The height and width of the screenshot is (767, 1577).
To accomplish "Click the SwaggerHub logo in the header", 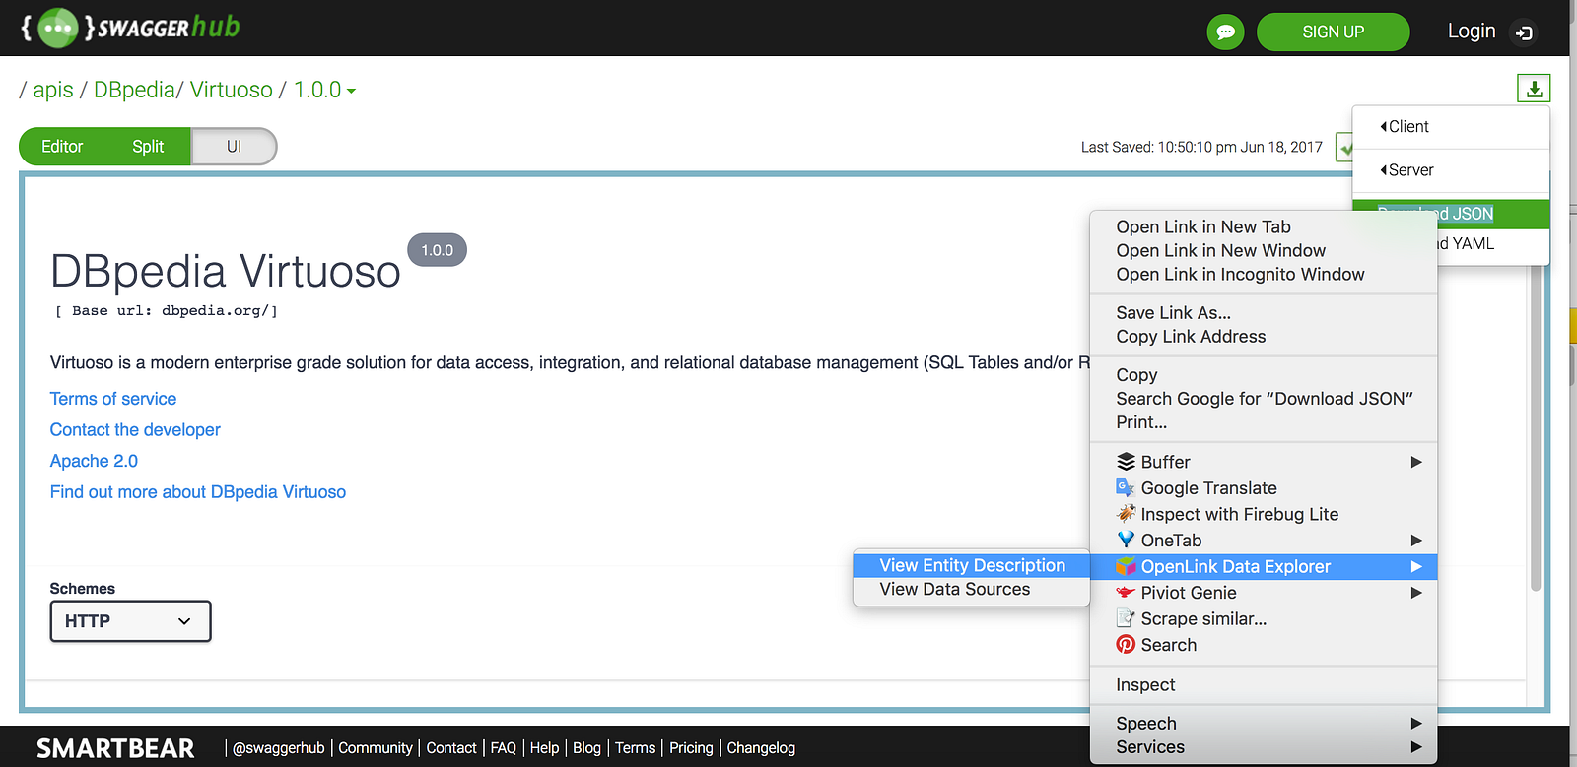I will tap(130, 28).
